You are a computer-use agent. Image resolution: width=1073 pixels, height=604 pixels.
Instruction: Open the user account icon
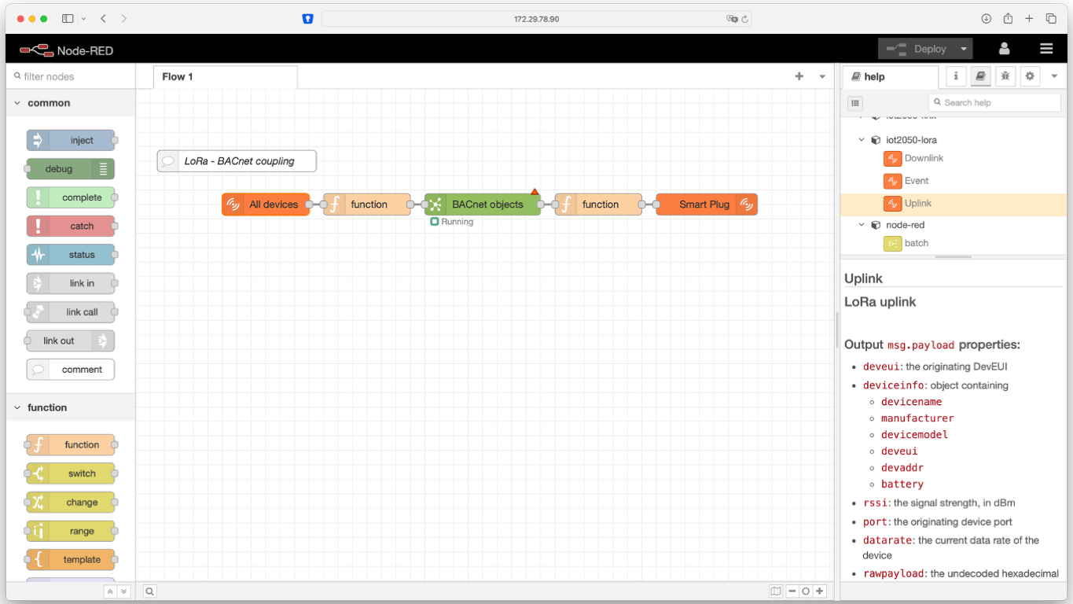pos(1004,49)
